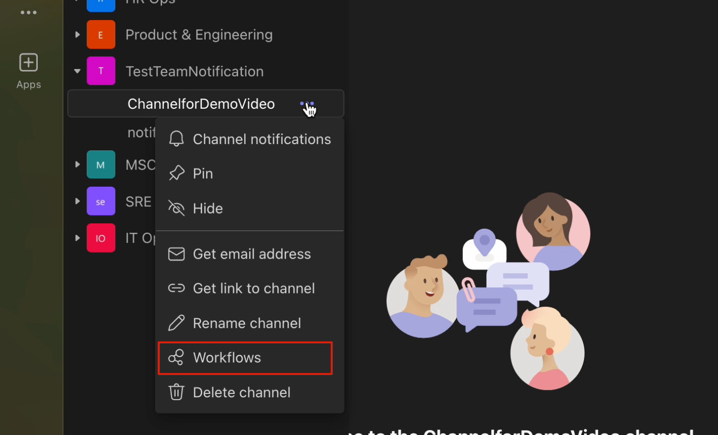Click the trash can icon for Delete channel
Image resolution: width=718 pixels, height=435 pixels.
pyautogui.click(x=176, y=392)
